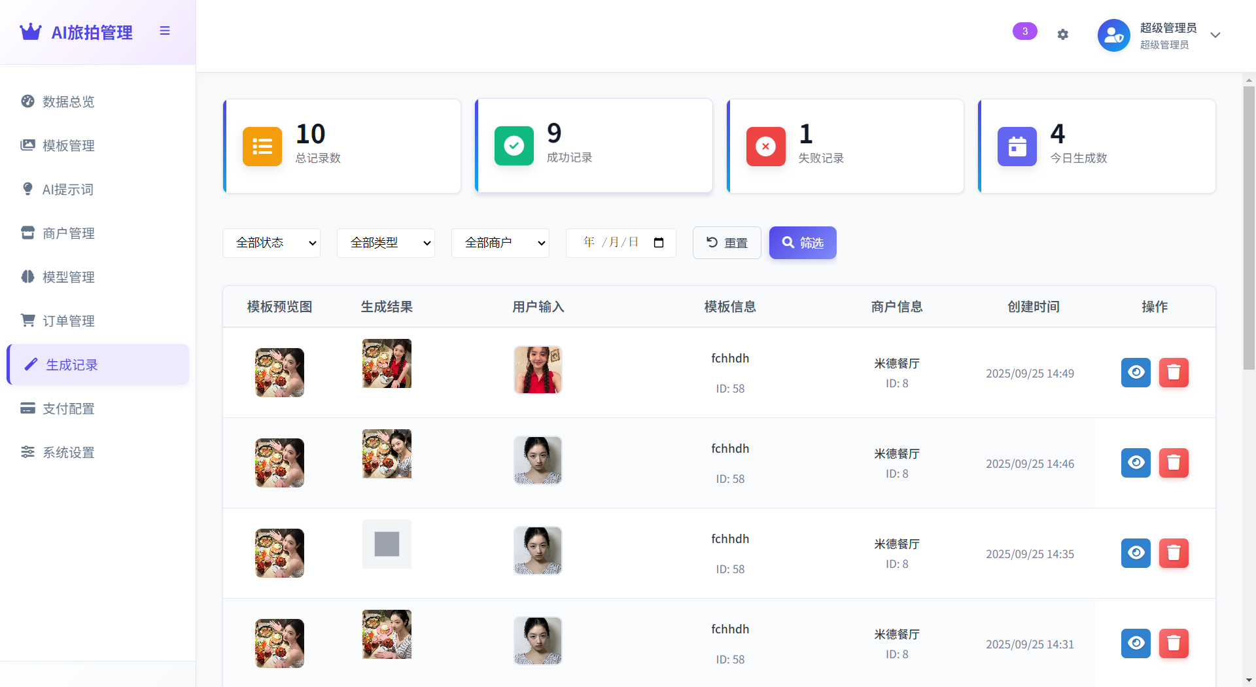The width and height of the screenshot is (1256, 687).
Task: Go to 商户管理 page
Action: click(x=68, y=233)
